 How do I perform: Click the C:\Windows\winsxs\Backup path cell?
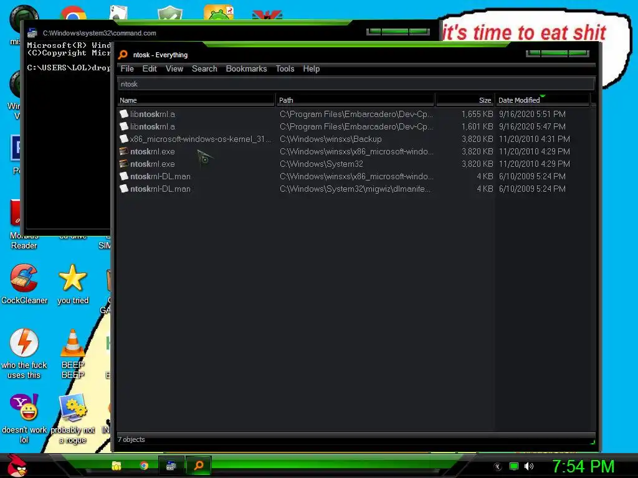331,139
